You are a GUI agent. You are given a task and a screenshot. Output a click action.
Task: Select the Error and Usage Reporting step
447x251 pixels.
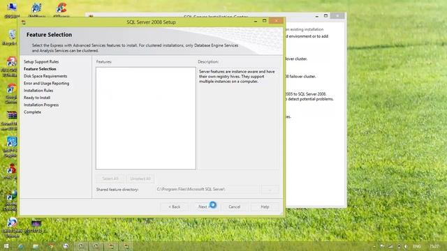46,83
